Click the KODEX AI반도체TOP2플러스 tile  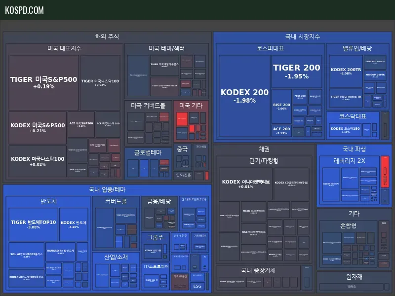click(x=27, y=278)
